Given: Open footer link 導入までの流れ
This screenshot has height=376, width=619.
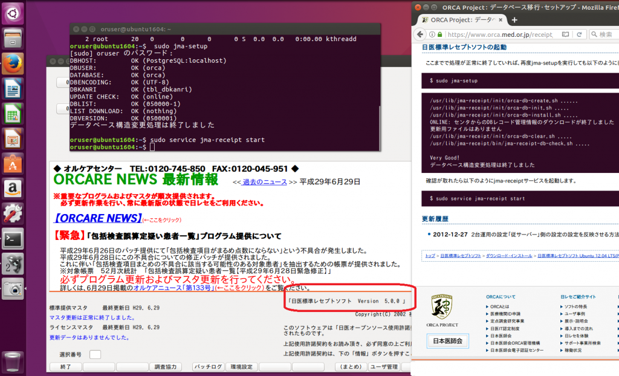Looking at the screenshot, I should [578, 329].
